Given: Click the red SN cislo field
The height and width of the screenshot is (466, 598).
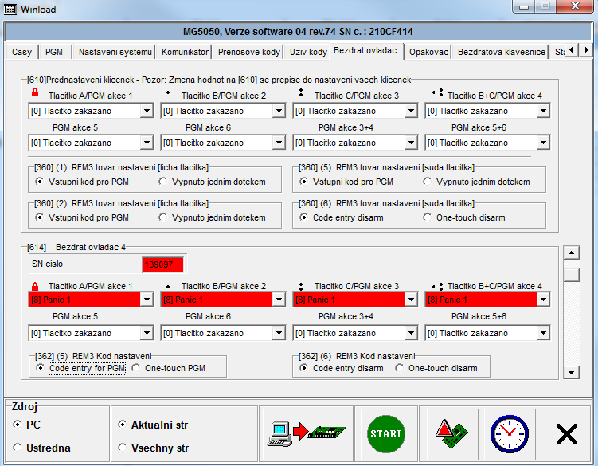Looking at the screenshot, I should coord(162,264).
